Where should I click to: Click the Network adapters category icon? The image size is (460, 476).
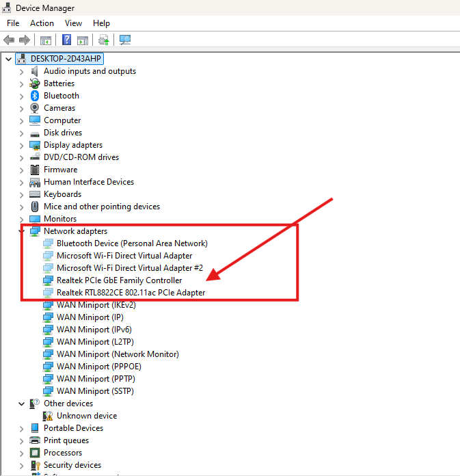coord(35,231)
